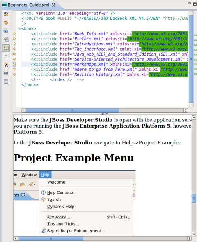Click warning arrow on Book_Info.xml line
197x242 pixels.
(14, 33)
